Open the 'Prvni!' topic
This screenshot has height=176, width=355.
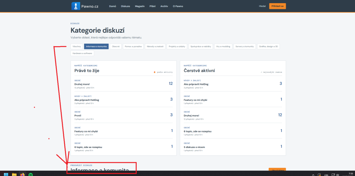(78, 115)
